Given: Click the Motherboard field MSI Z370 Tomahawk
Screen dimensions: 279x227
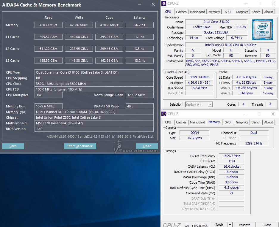Looking at the screenshot, I should [x=94, y=123].
